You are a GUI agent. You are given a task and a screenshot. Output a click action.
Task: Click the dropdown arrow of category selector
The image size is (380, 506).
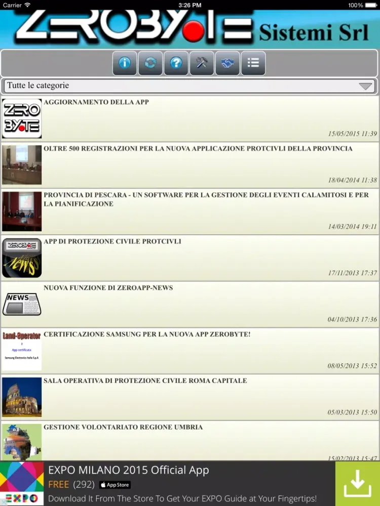click(x=365, y=86)
